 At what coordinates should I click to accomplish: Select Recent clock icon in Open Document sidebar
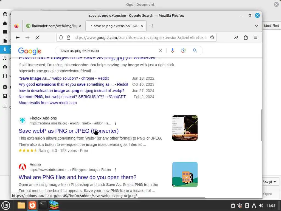point(5,14)
